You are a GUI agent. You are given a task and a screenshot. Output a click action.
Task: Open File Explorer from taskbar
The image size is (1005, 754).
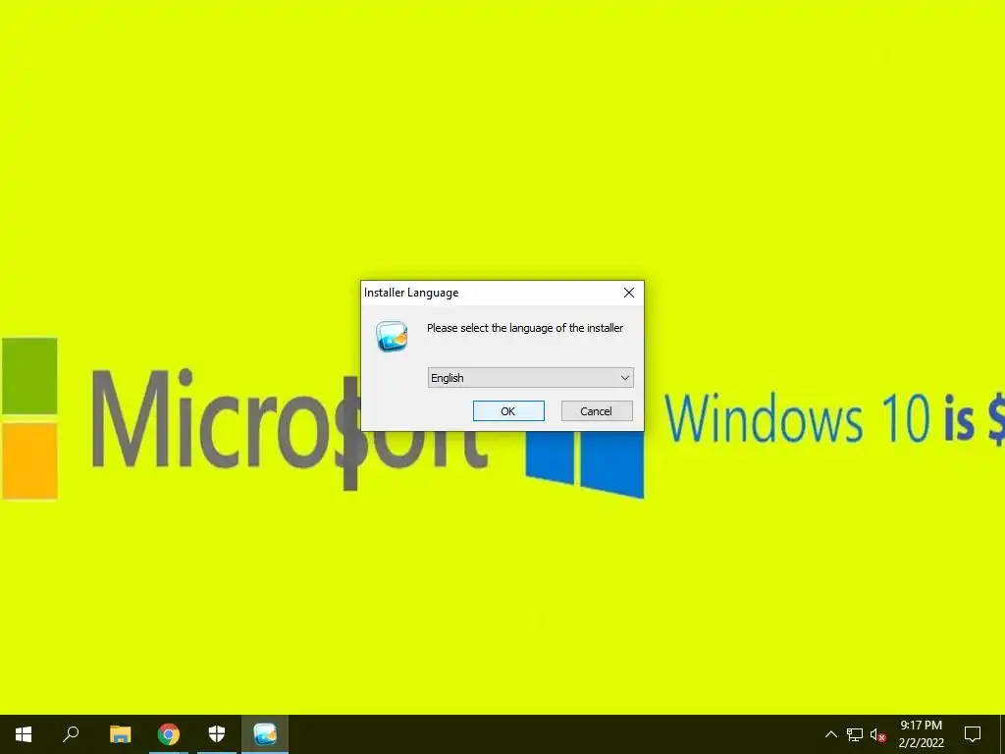click(120, 734)
